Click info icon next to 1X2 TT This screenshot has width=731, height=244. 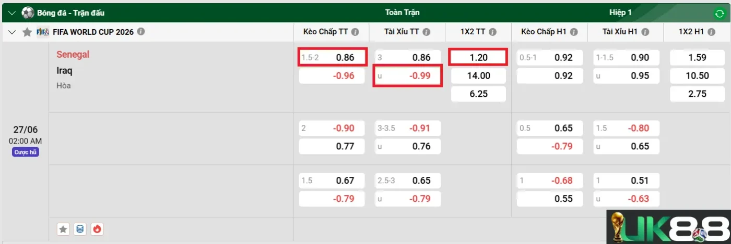493,32
